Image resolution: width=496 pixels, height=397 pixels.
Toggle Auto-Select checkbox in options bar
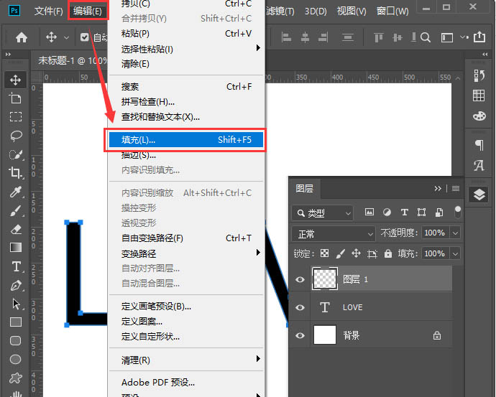(x=84, y=37)
